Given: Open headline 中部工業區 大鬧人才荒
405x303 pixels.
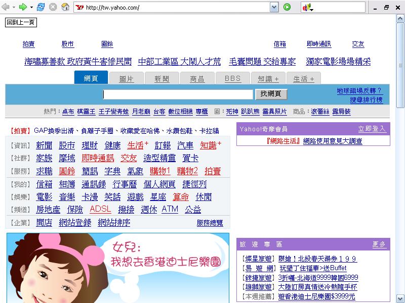Looking at the screenshot, I should coord(179,62).
